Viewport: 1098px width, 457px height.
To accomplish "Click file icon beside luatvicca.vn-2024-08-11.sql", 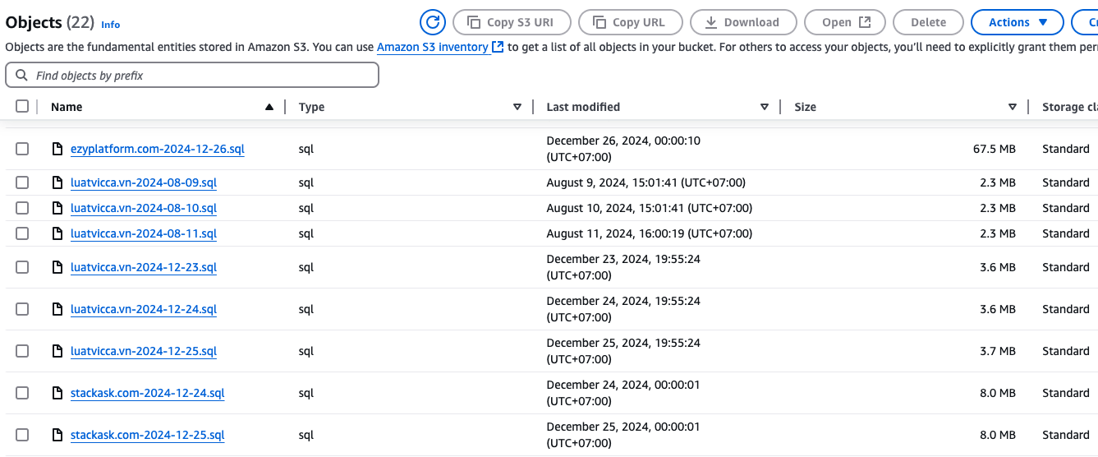I will tap(57, 233).
